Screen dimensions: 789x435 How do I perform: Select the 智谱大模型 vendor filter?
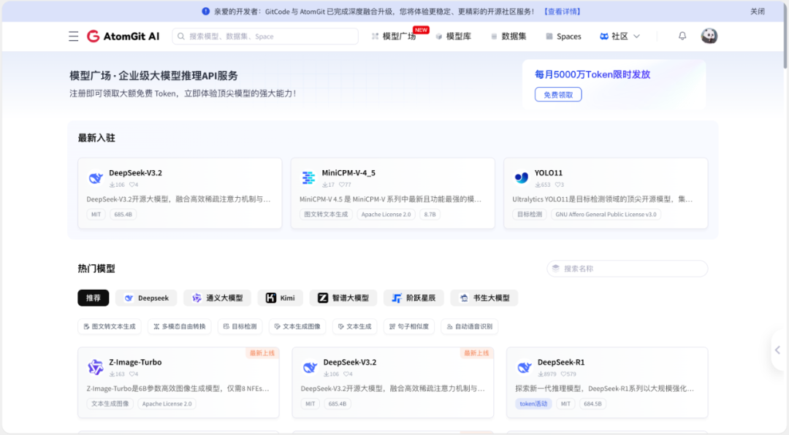click(x=343, y=298)
